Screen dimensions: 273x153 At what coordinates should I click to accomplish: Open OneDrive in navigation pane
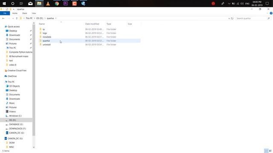(12, 76)
